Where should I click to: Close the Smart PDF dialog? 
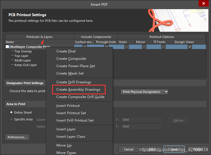click(x=203, y=4)
